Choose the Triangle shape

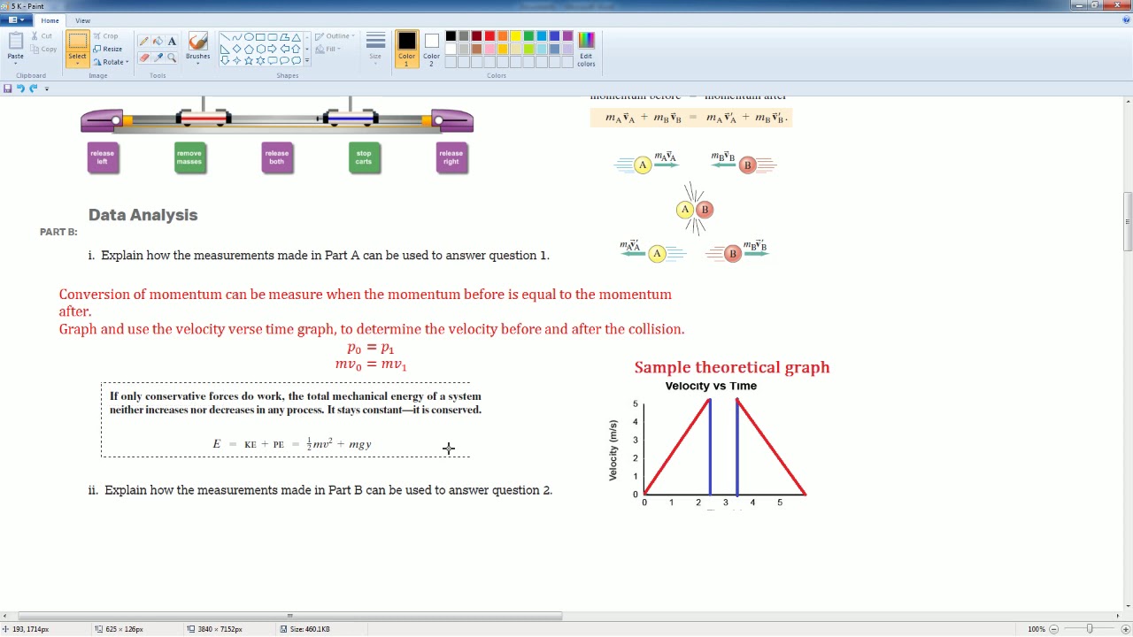pyautogui.click(x=296, y=37)
